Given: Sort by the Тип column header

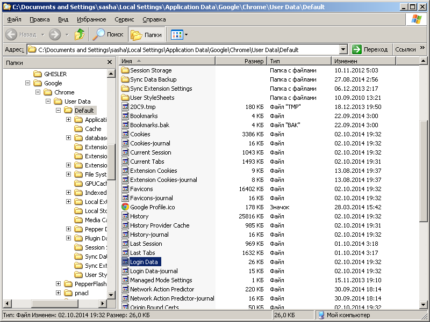Looking at the screenshot, I should tap(299, 61).
